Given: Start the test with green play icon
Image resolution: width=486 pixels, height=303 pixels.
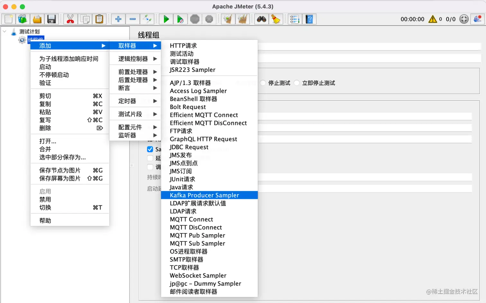Looking at the screenshot, I should coord(166,19).
